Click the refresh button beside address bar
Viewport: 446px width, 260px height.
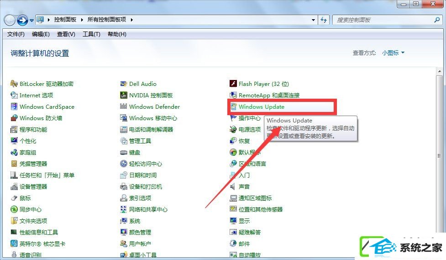coord(324,20)
